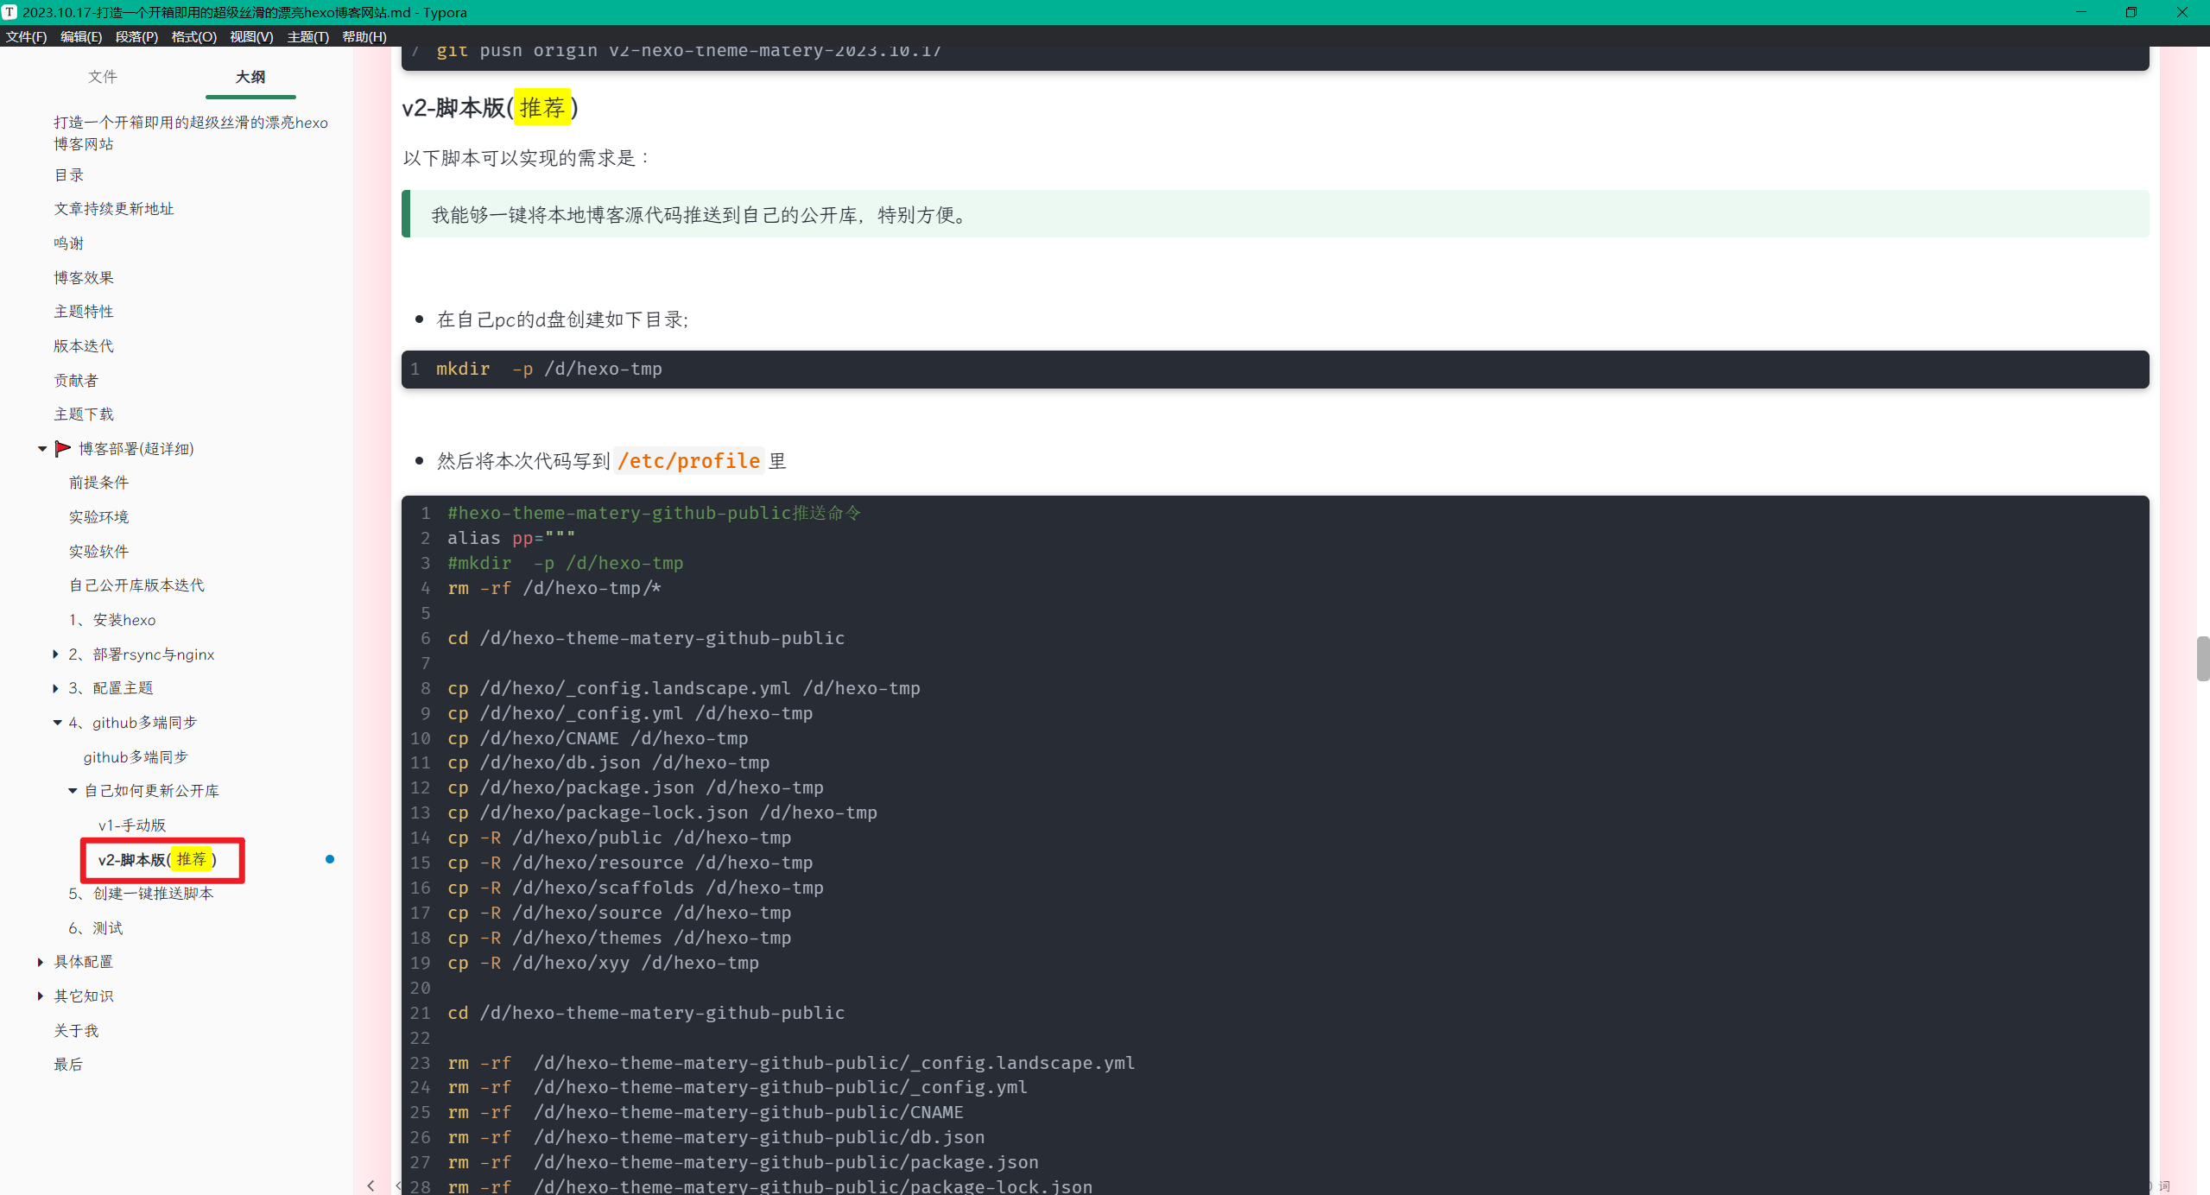Image resolution: width=2210 pixels, height=1195 pixels.
Task: Open the 格式(O) menu
Action: tap(193, 36)
